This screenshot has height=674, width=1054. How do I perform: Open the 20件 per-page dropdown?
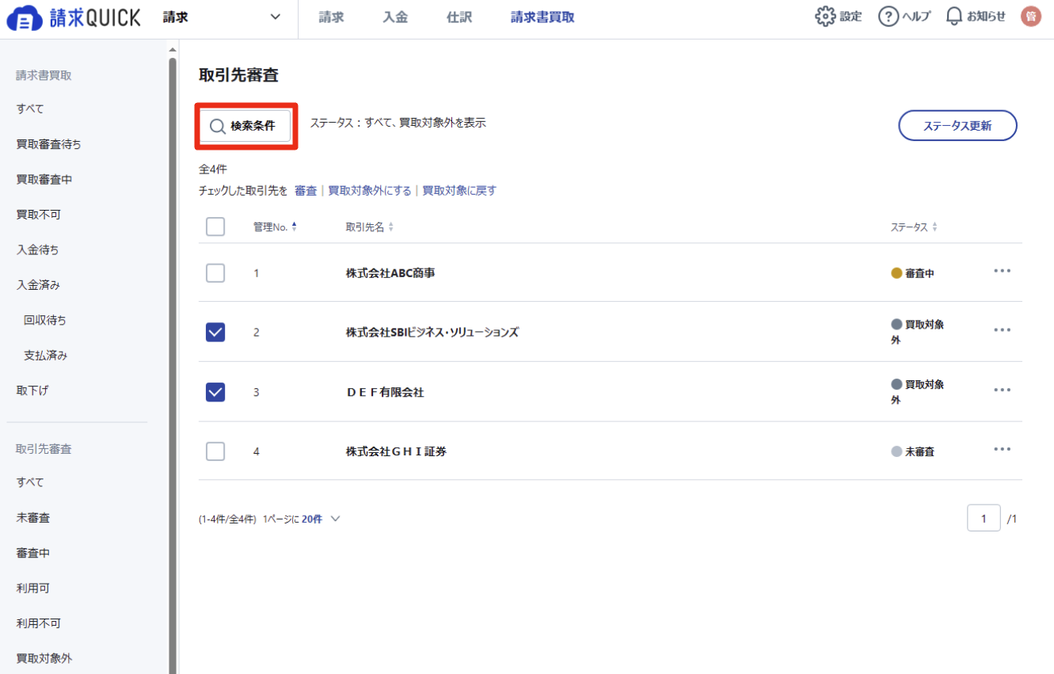tap(321, 520)
